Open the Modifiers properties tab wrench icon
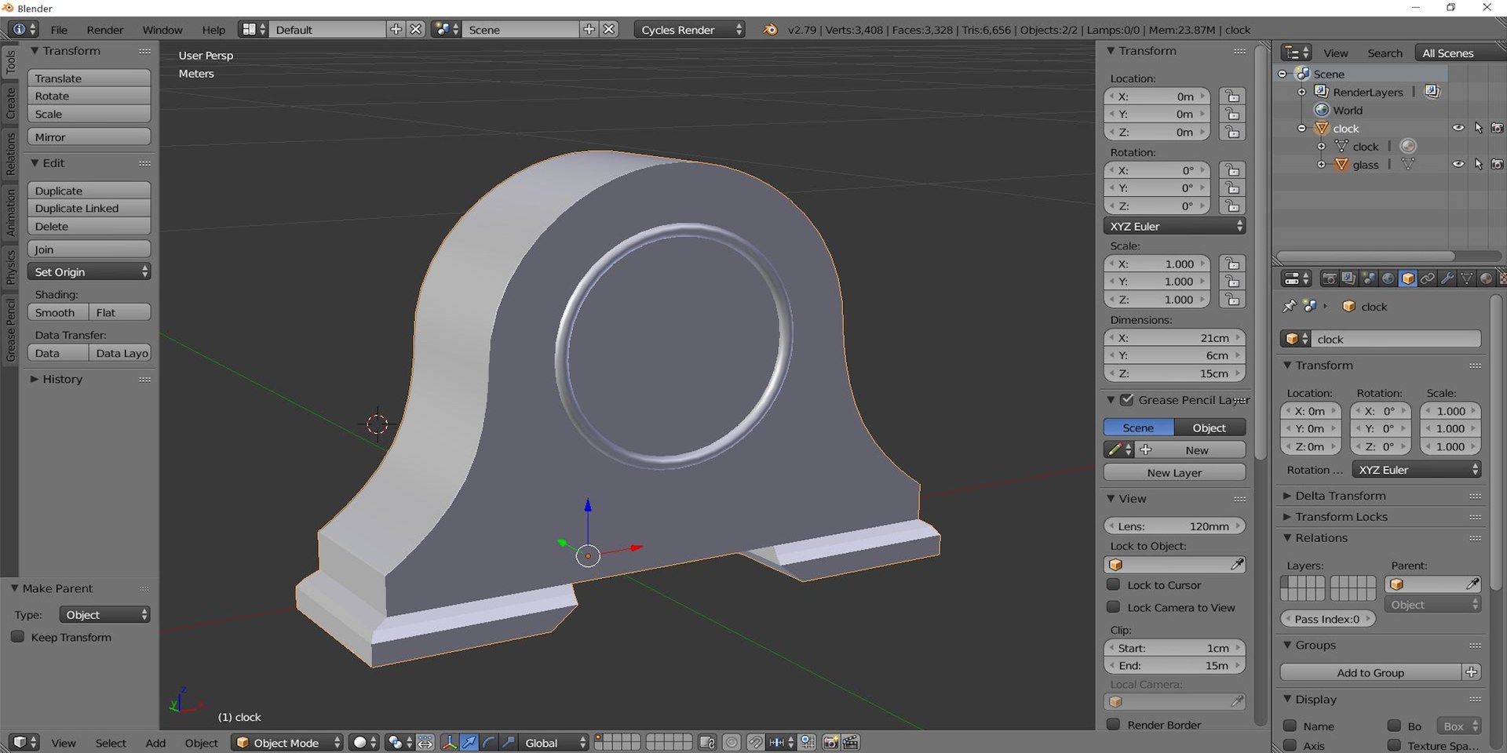Image resolution: width=1507 pixels, height=753 pixels. coord(1447,278)
